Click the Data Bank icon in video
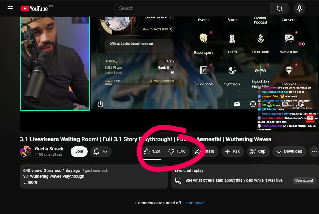Screen dimensions: 319x214 (260, 38)
